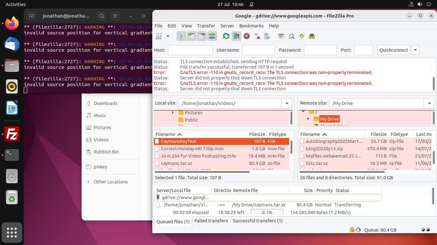
Task: Select caymans.tar.xz in the local file list
Action: click(x=221, y=163)
